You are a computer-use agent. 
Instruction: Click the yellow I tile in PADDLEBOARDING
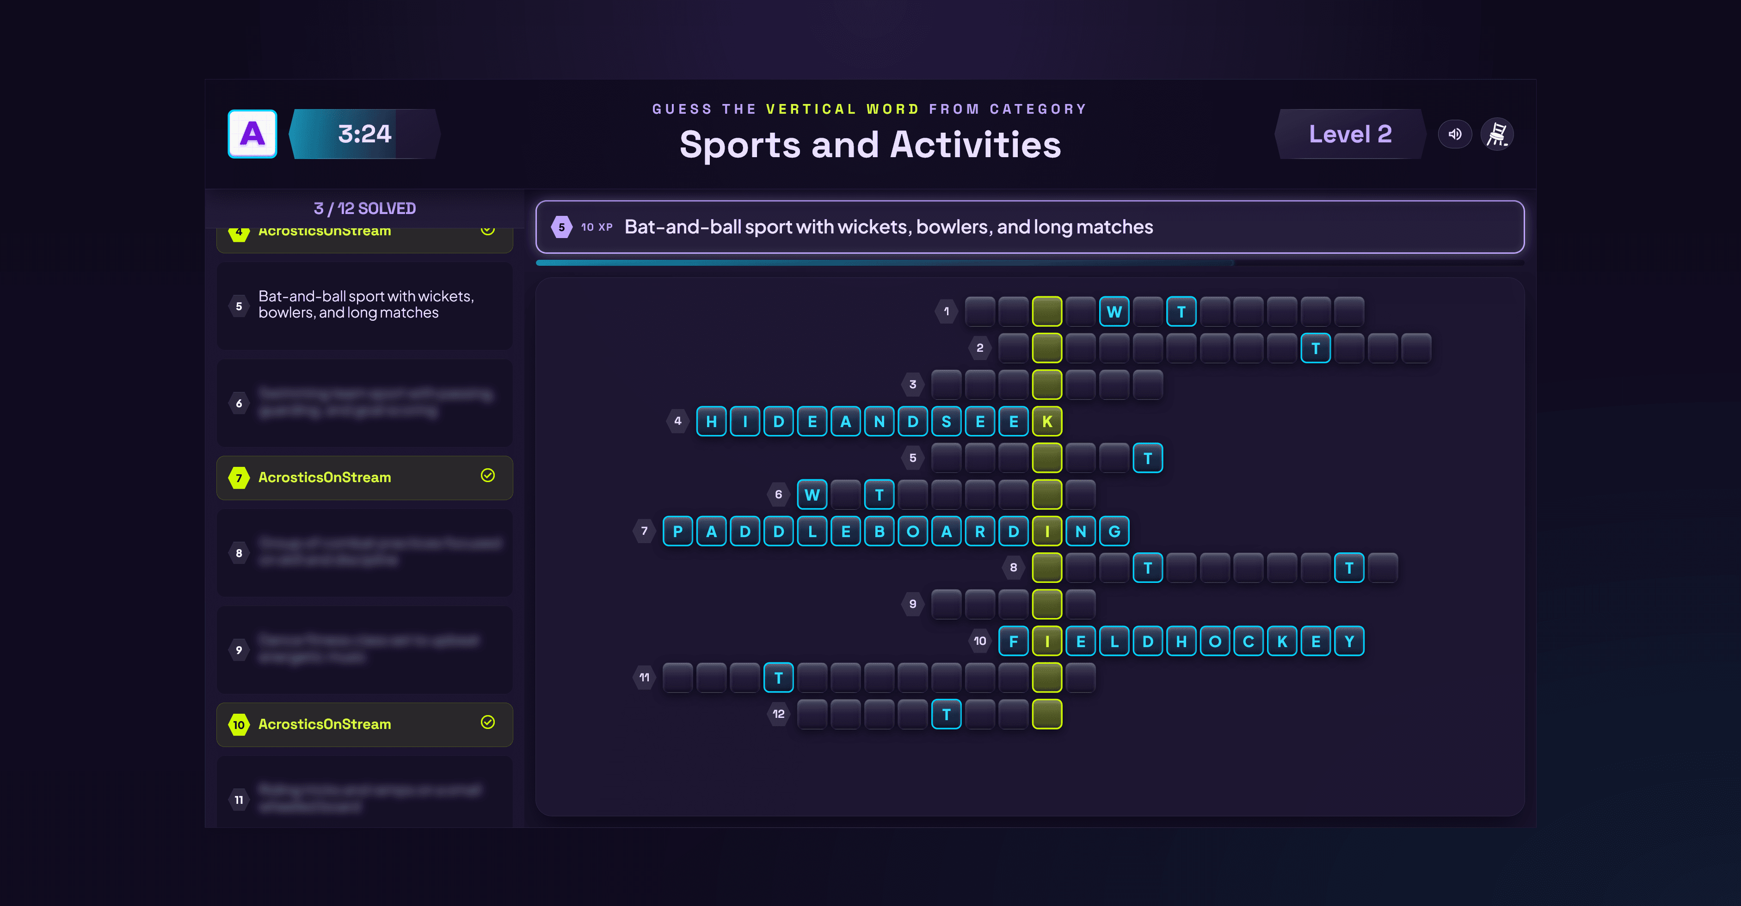(1047, 531)
